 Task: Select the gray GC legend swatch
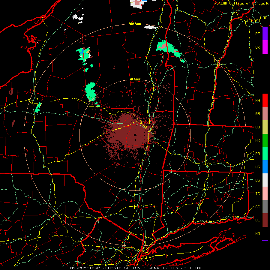[x=265, y=207]
